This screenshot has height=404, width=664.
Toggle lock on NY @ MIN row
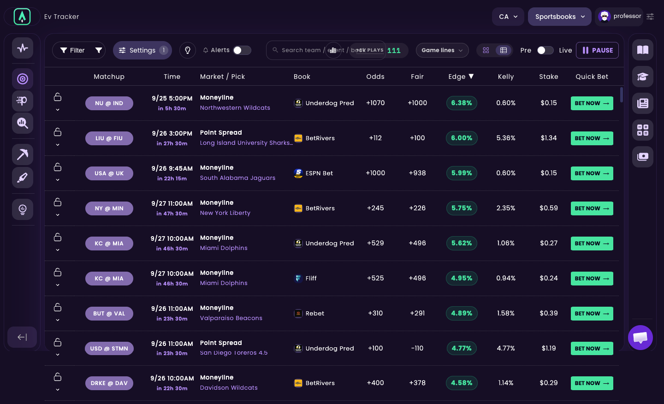pos(58,202)
